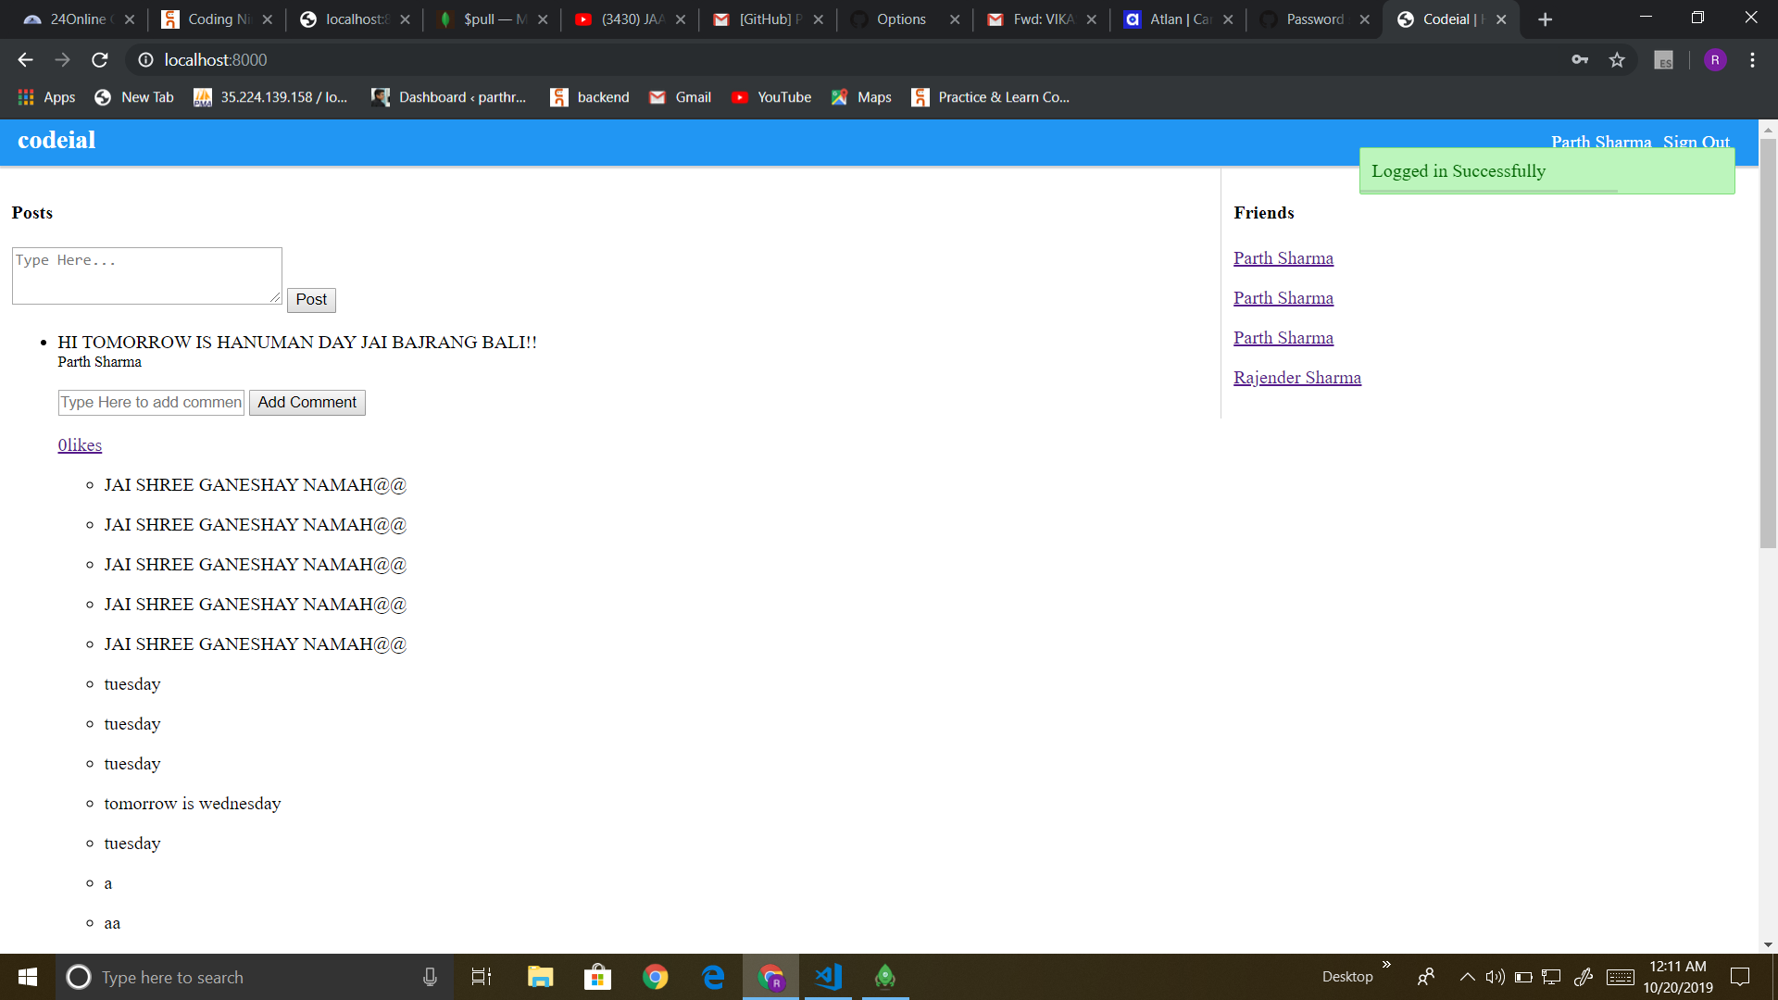Open Microsoft Edge from the taskbar
Image resolution: width=1778 pixels, height=1000 pixels.
712,977
